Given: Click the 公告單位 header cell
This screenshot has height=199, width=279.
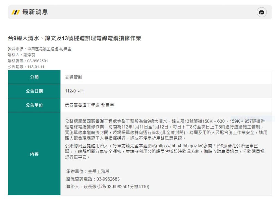Looking at the screenshot, I should pos(34,105).
